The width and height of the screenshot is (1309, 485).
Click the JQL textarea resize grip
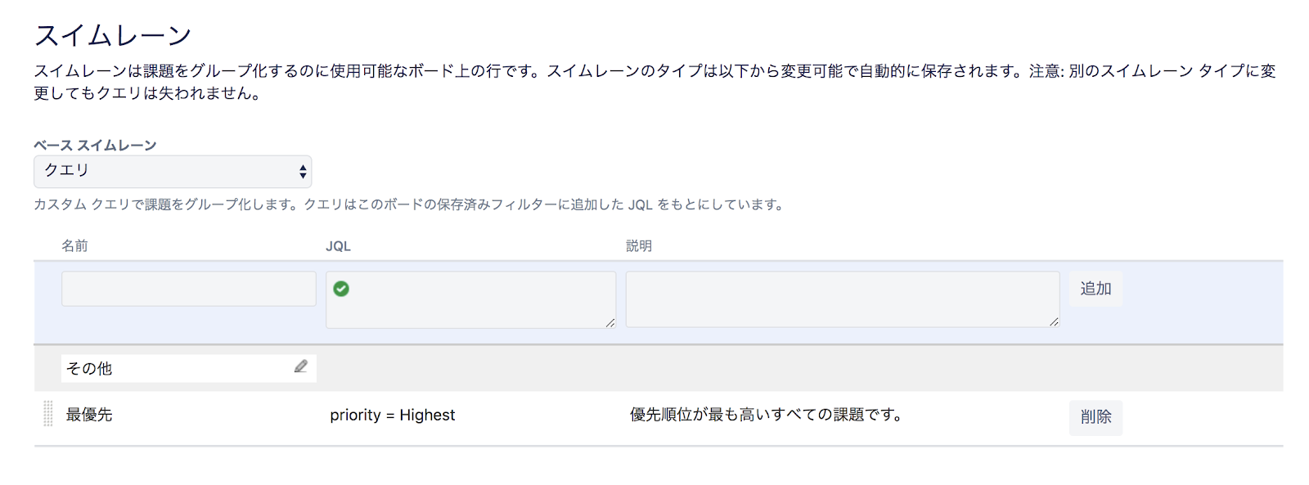[610, 323]
